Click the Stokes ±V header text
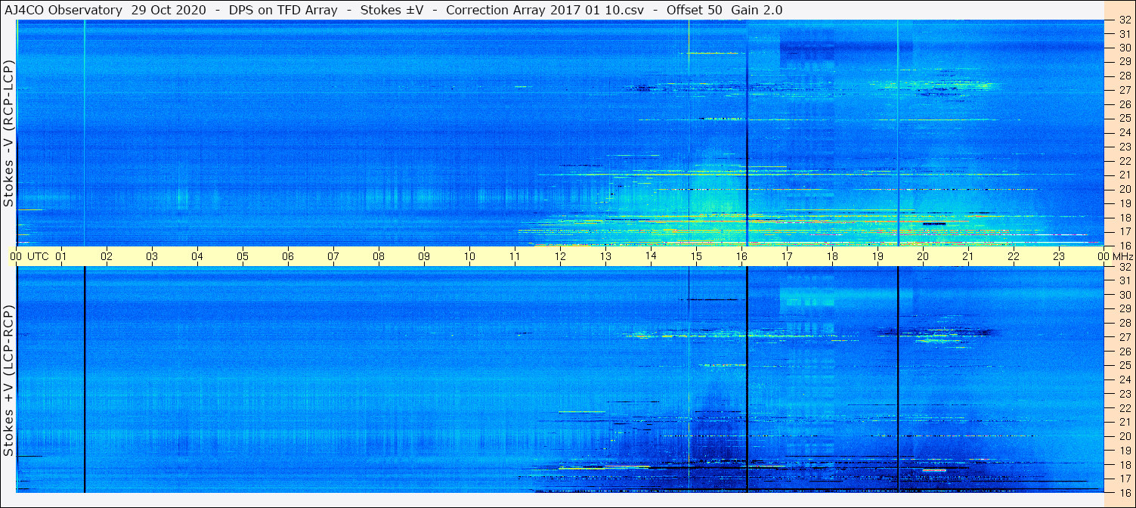 coord(392,10)
